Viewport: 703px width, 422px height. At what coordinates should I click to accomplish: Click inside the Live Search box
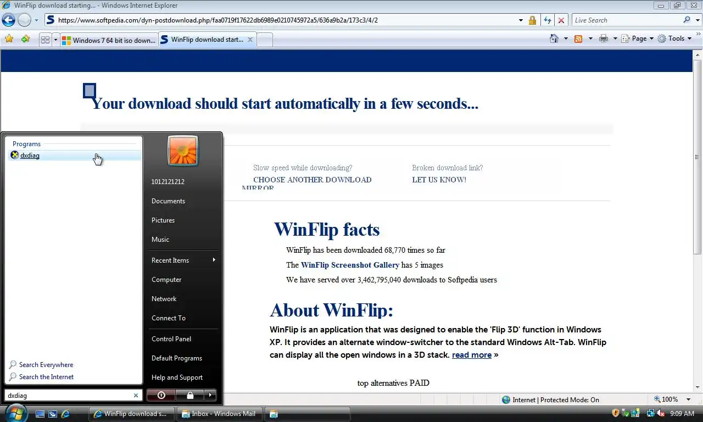[626, 20]
